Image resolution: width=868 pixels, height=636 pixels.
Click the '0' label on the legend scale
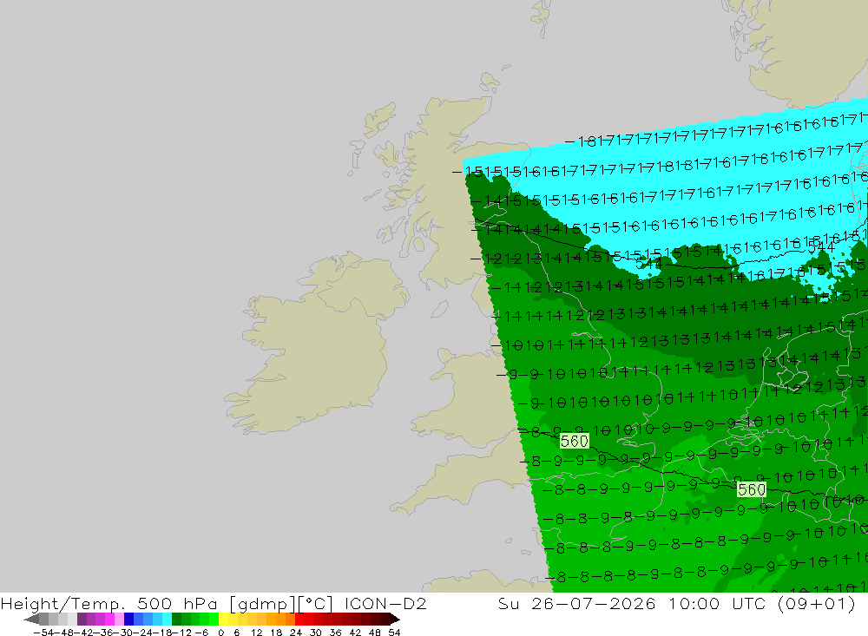coord(220,633)
